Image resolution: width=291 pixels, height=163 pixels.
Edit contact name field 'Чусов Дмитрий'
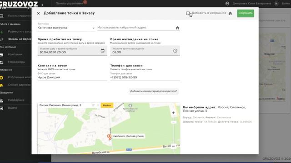(72, 77)
